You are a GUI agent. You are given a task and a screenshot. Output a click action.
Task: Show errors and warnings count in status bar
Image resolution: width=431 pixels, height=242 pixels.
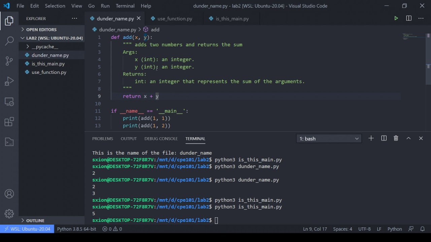tap(112, 229)
